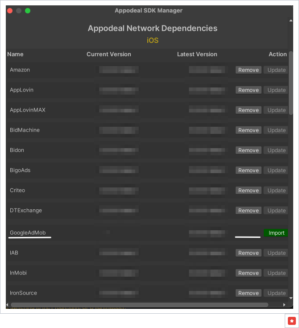Import the GoogleAdMob dependency
The height and width of the screenshot is (328, 299).
(x=276, y=233)
